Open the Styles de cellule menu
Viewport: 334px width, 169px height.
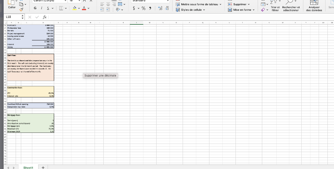190,10
